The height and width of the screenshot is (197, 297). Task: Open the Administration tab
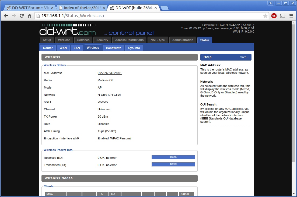pos(183,40)
